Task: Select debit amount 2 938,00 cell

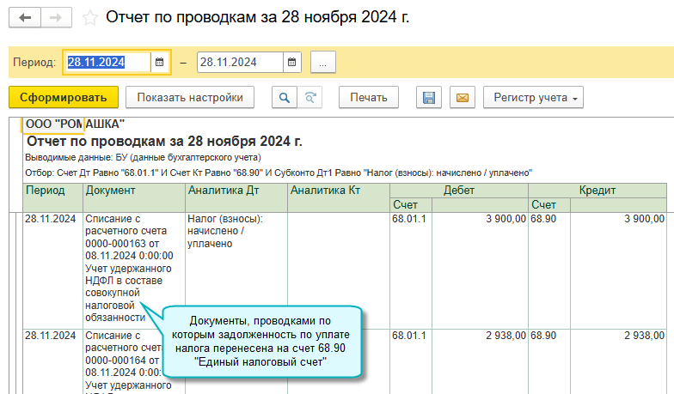Action: (480, 361)
